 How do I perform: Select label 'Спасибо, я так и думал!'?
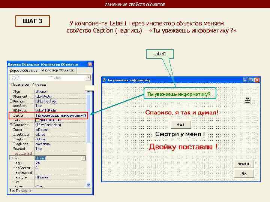(x=182, y=113)
